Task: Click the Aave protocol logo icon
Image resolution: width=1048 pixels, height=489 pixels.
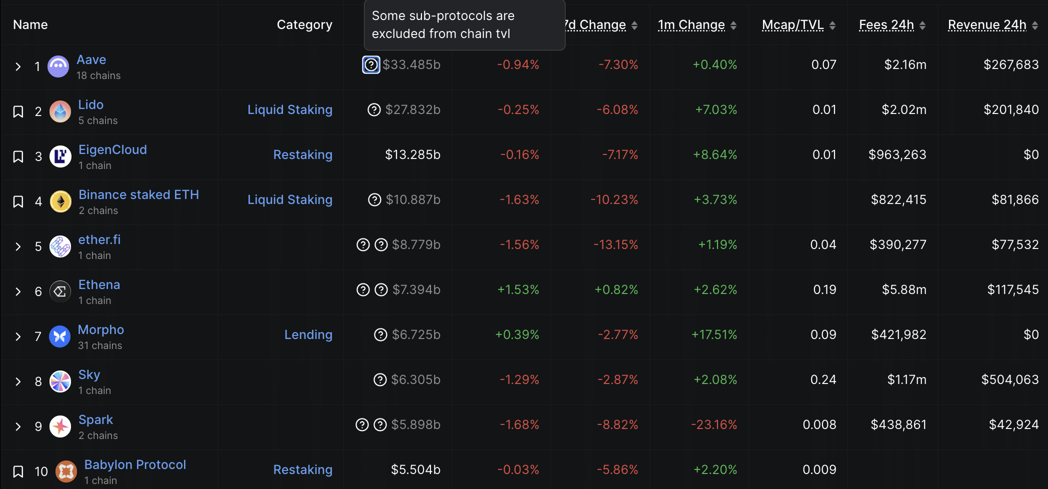Action: pos(58,66)
